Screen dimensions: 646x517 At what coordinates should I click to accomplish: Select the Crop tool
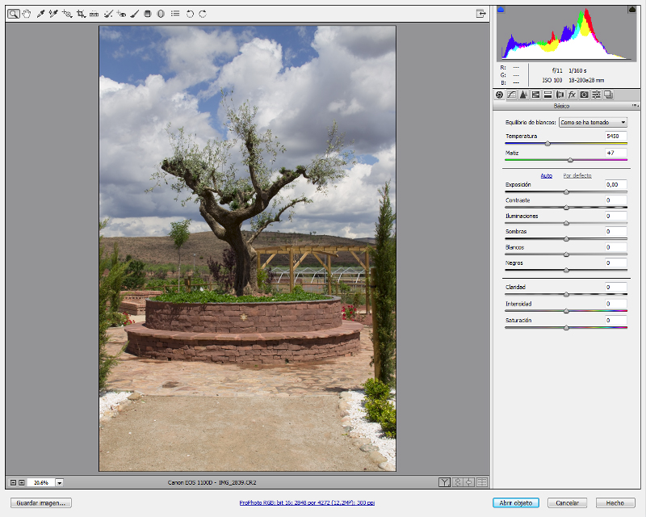coord(81,14)
